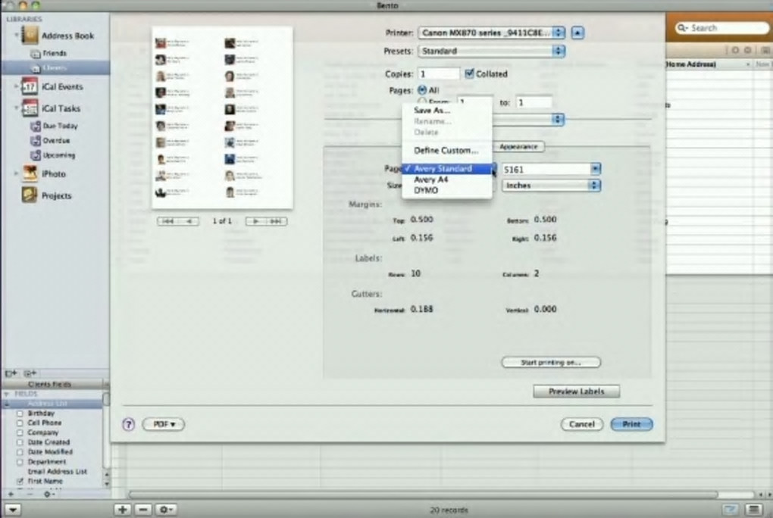
Task: Choose Define Custom... from the popup menu
Action: [x=446, y=151]
